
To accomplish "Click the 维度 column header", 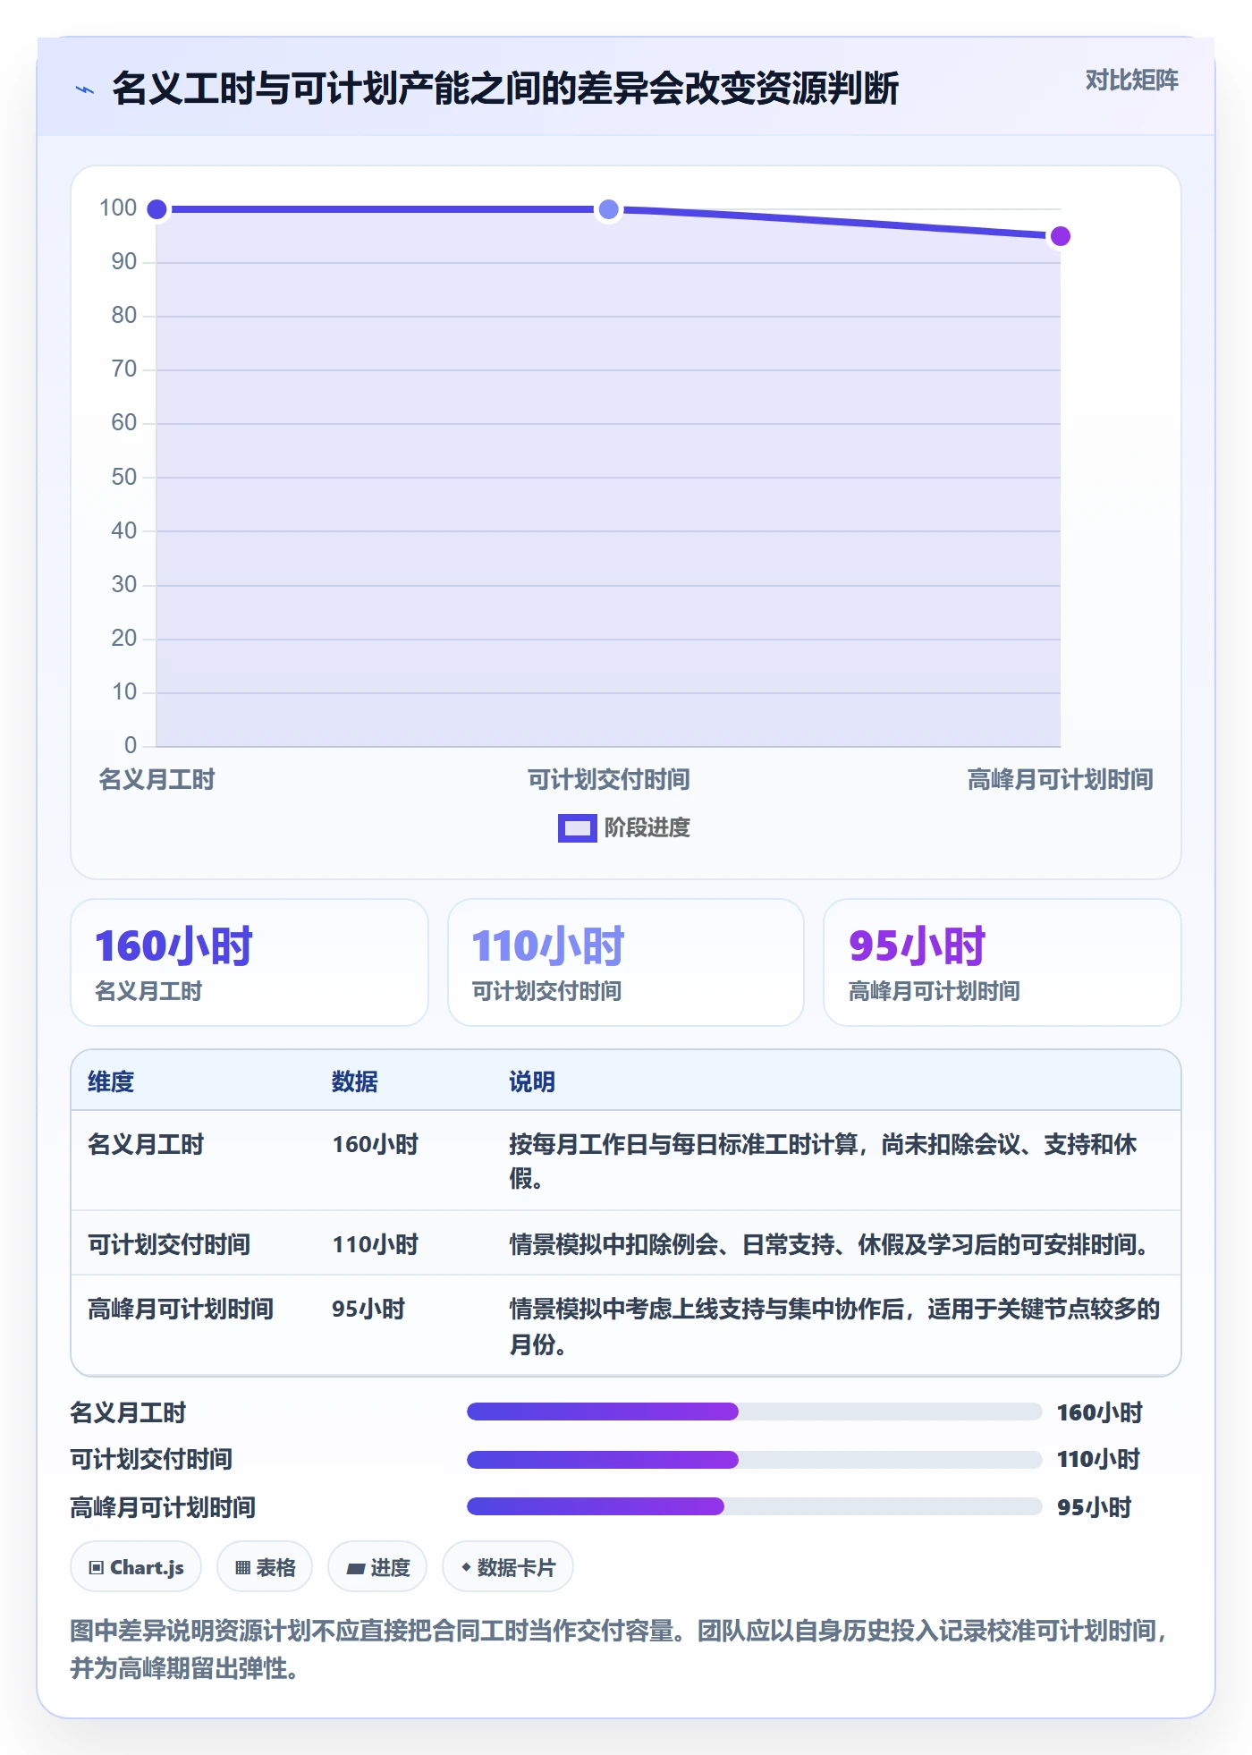I will click(111, 1081).
